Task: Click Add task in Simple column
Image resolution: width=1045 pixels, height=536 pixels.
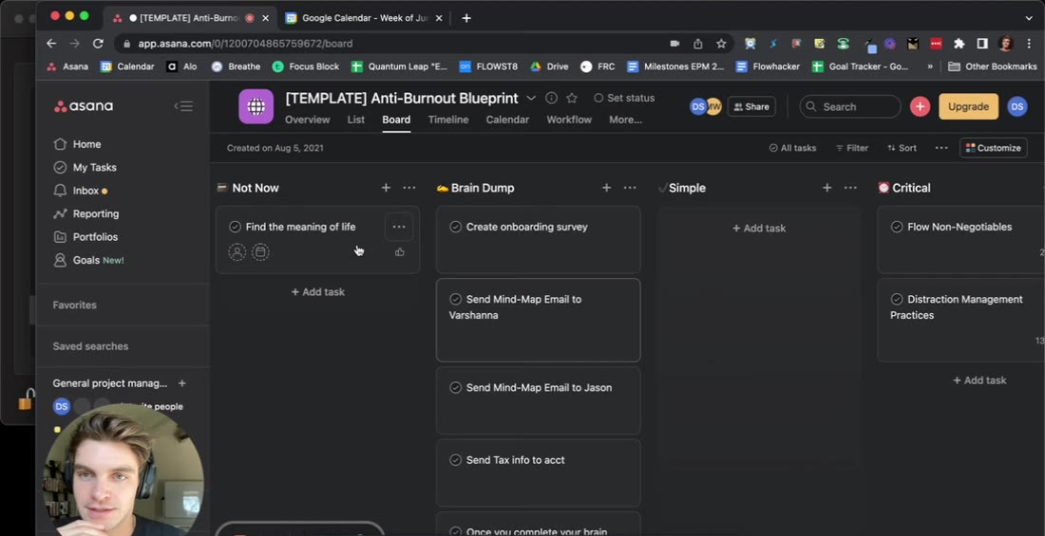Action: click(759, 229)
